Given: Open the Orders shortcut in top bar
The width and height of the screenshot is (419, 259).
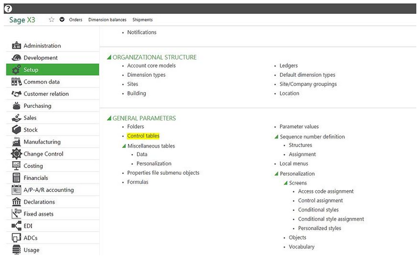Looking at the screenshot, I should 75,20.
